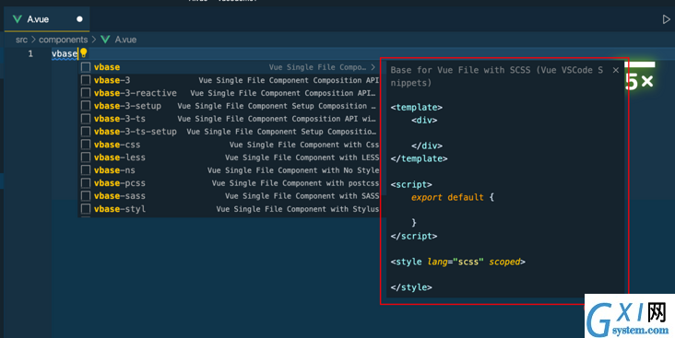
Task: Select the vbase-3-ts suggestion
Action: 230,119
